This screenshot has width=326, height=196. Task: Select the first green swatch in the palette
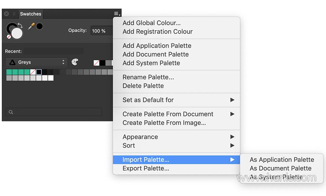tap(9, 72)
